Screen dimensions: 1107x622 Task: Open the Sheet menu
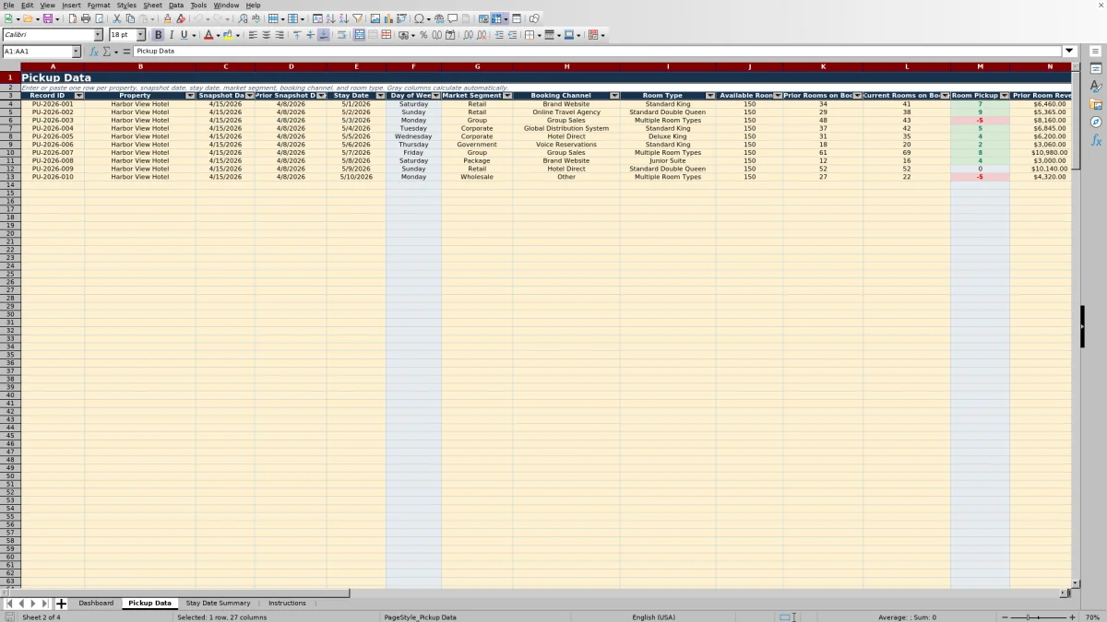pos(152,5)
